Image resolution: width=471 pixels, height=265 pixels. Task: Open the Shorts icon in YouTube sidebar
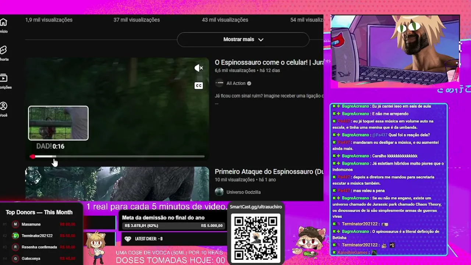[3, 50]
